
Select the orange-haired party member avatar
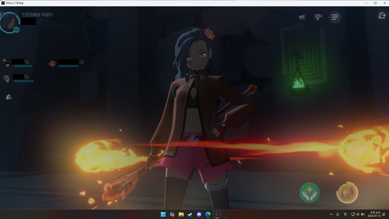point(52,64)
